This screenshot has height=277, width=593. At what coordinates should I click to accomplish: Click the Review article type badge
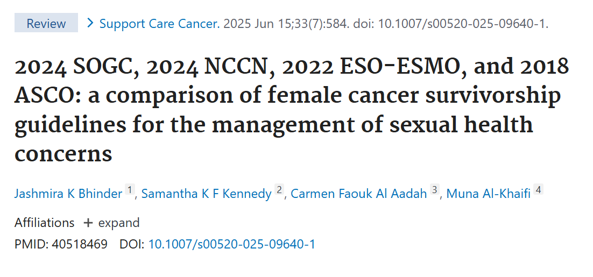pyautogui.click(x=46, y=23)
